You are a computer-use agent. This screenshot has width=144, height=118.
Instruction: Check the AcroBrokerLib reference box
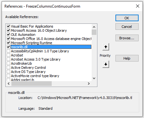(8, 63)
